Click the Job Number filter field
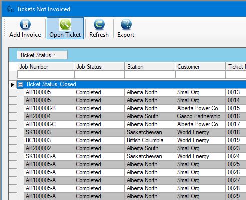246x200 pixels. click(x=45, y=75)
